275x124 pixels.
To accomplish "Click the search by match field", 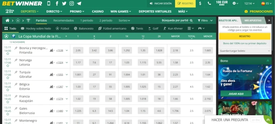I will coord(177,20).
